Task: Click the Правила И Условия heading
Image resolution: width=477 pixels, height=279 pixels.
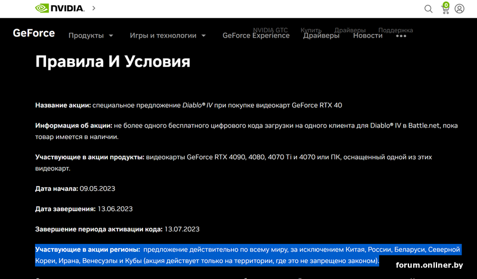Action: [x=113, y=61]
